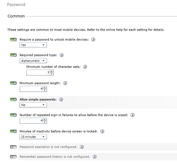177x164 pixels.
Task: Turn on Remember password history toggle
Action: coord(13,157)
